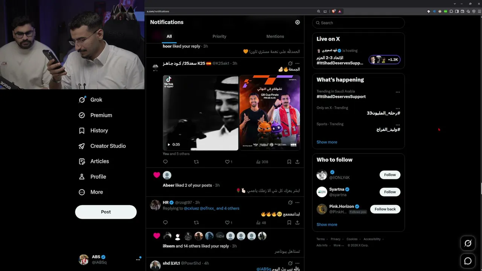Bookmark HR's post

pyautogui.click(x=289, y=223)
